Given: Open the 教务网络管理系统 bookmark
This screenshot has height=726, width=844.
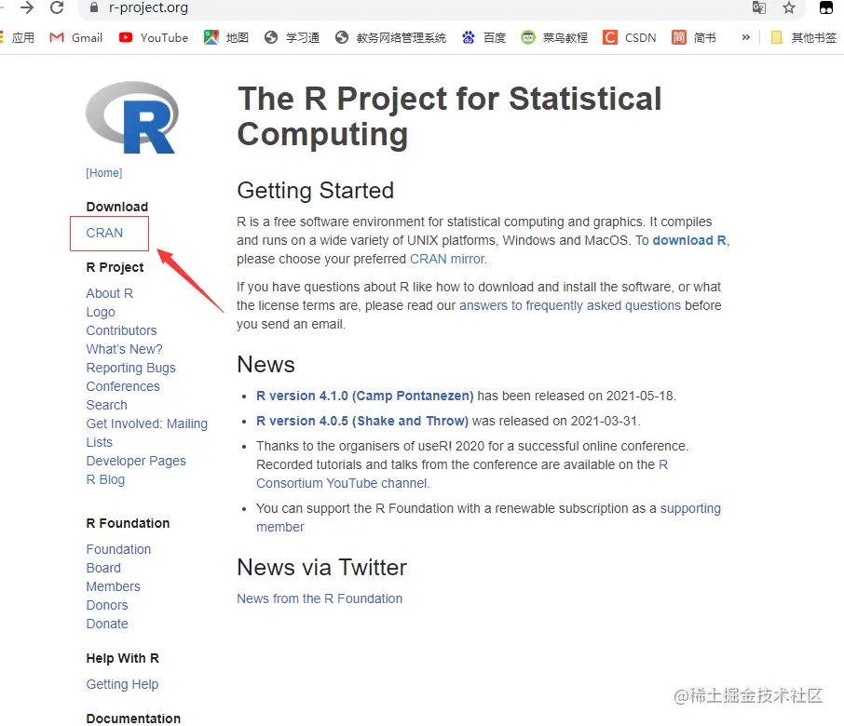Looking at the screenshot, I should [390, 37].
